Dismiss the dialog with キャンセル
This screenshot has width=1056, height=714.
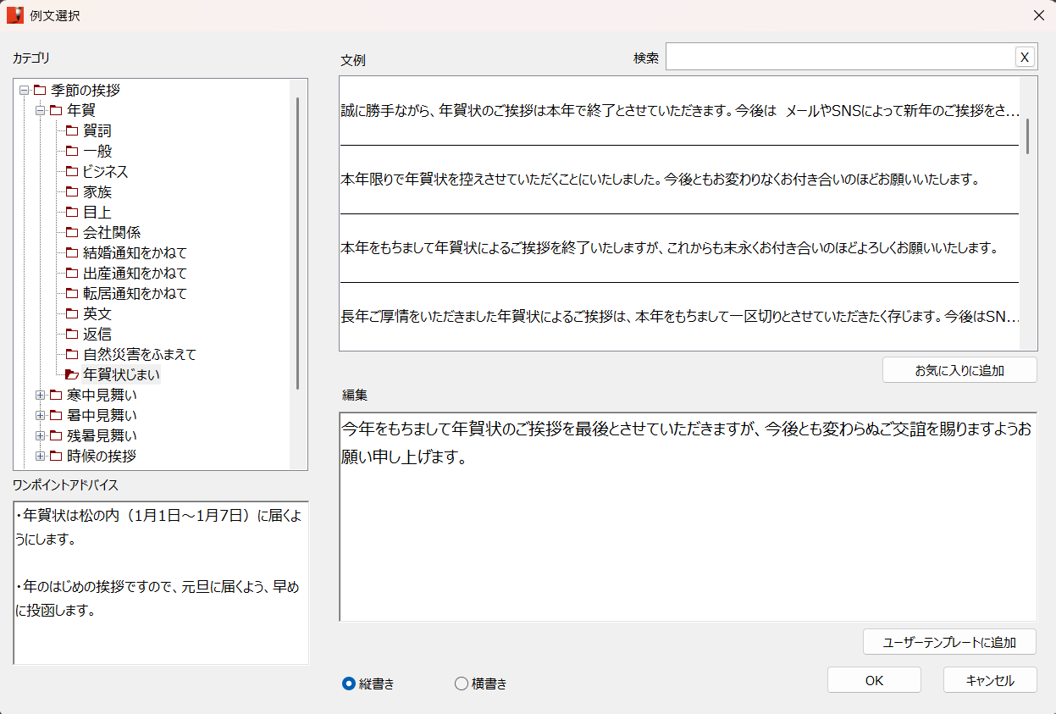(989, 679)
